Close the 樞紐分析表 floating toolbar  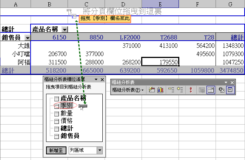coord(232,82)
